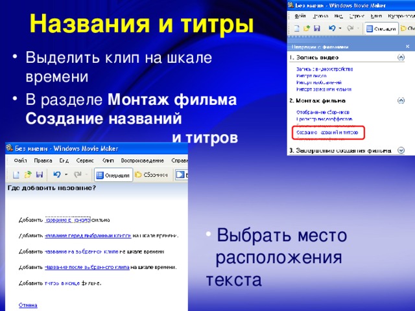
Task: Click 'Операции с фильмами' pane title
Action: [320, 47]
